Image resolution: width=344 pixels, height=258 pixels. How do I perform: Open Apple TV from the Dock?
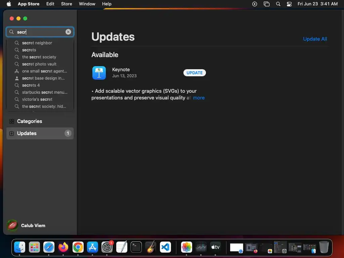(215, 247)
